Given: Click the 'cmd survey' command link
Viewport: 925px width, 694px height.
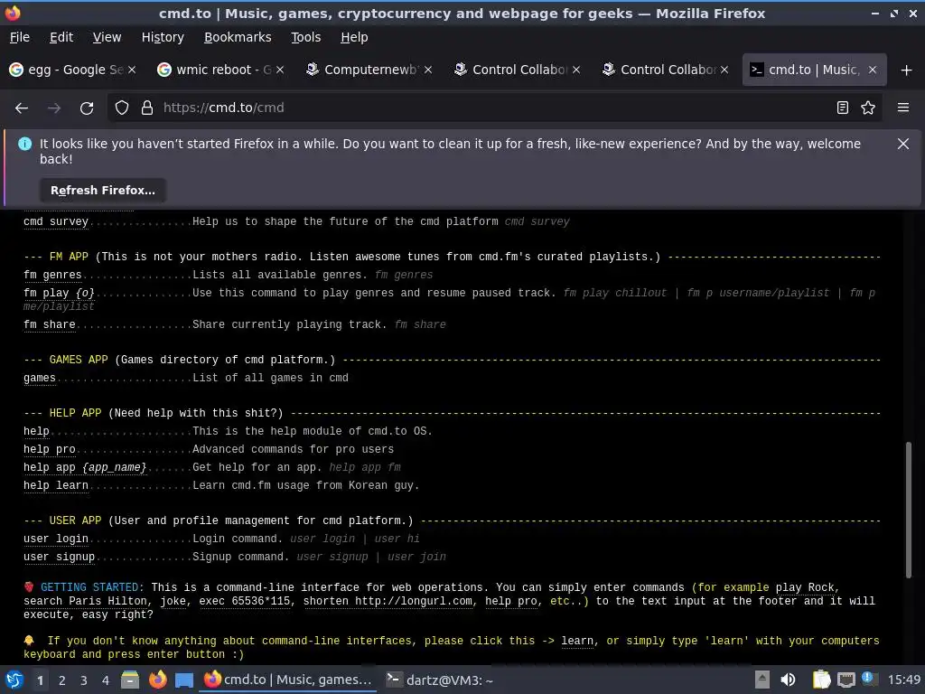Looking at the screenshot, I should click(56, 222).
